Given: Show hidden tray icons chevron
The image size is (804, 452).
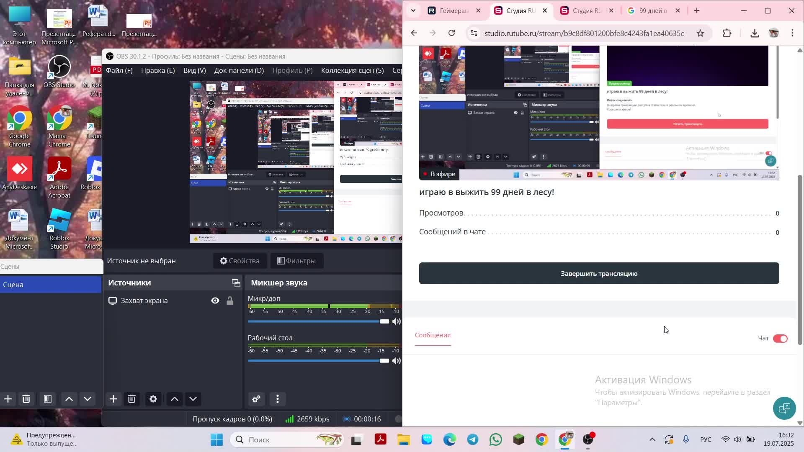Looking at the screenshot, I should [652, 439].
